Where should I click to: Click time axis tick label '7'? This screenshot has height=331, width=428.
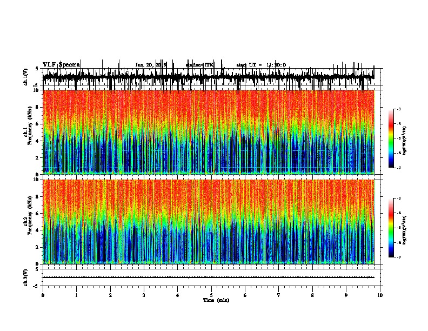pos(279,295)
